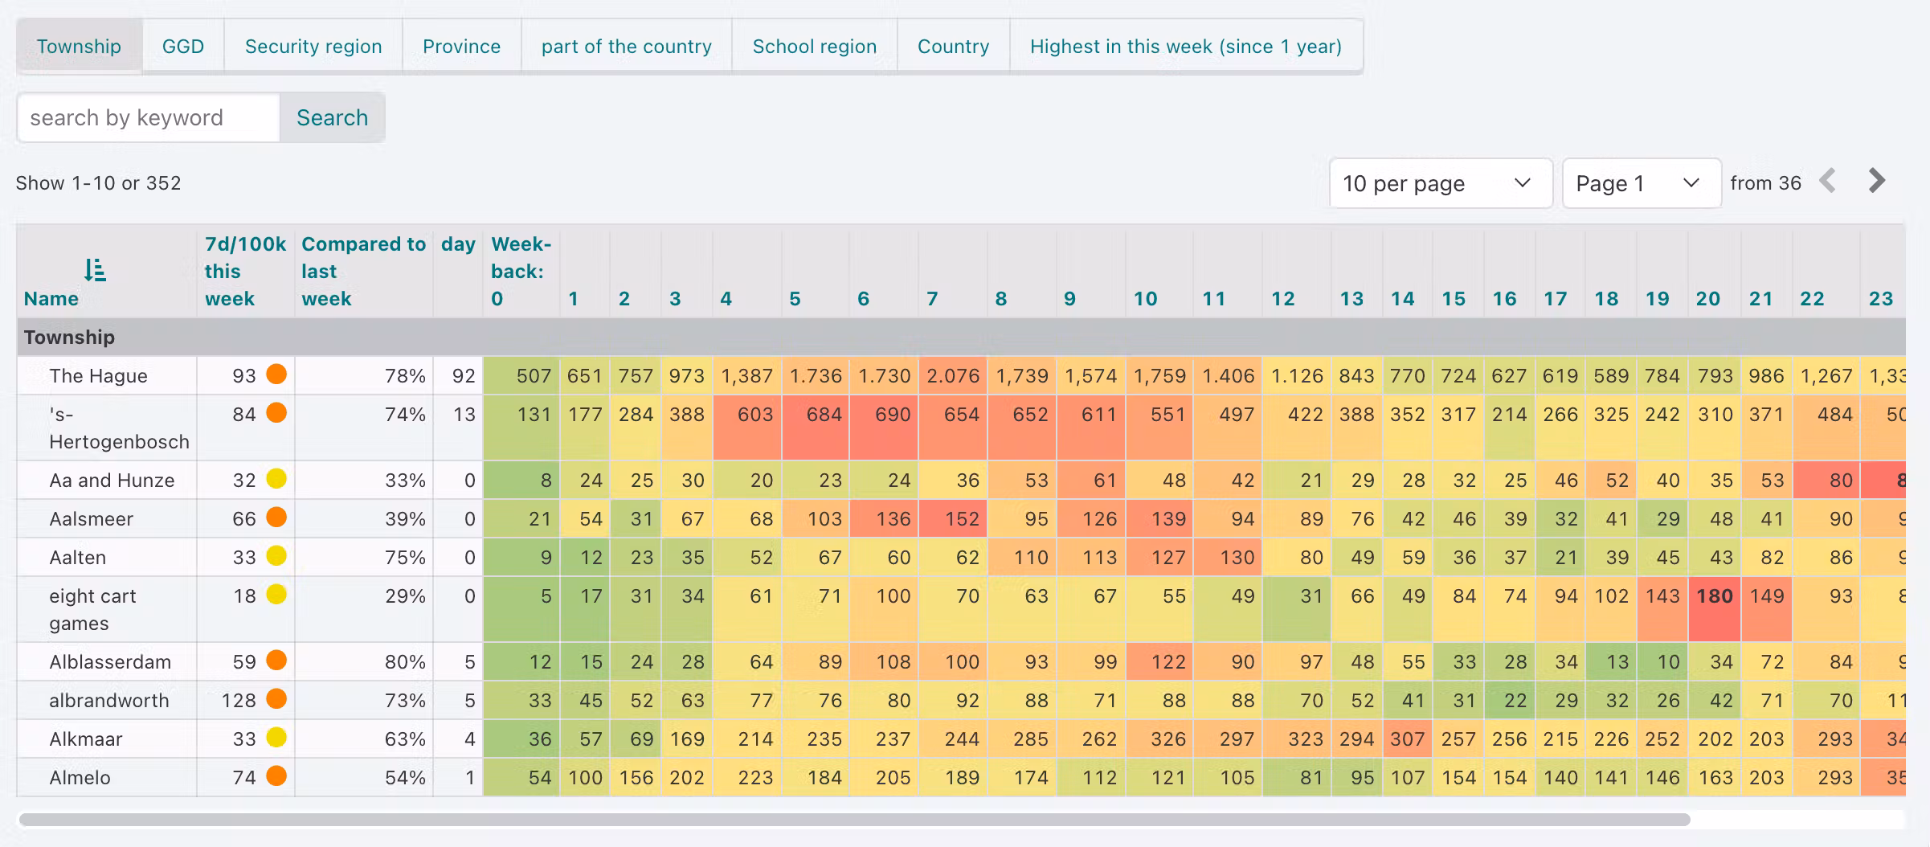Sort by 7d/100k this week column
The image size is (1930, 847).
(244, 272)
